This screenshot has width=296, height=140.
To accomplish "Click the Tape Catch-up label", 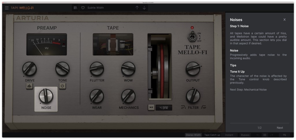I will click(x=212, y=135).
